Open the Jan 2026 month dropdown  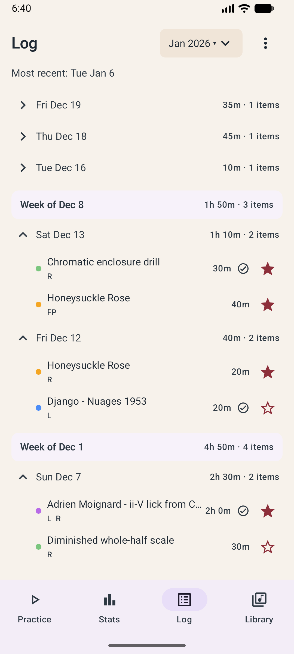coord(201,43)
